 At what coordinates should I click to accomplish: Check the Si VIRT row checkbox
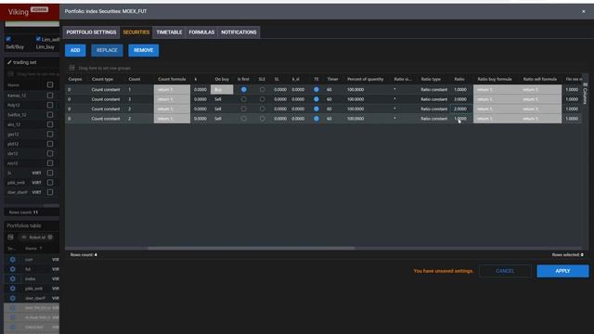[x=50, y=173]
